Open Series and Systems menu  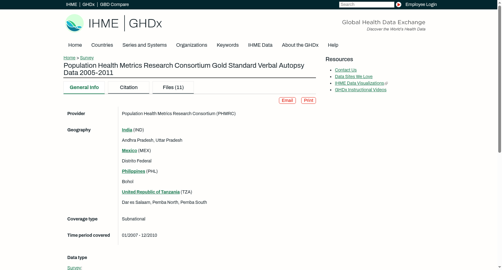[x=144, y=45]
